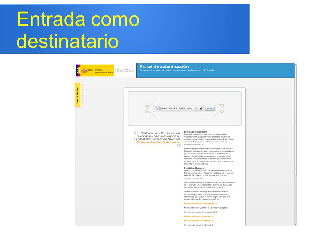Click the 'Entrada como destinatario' slide title
326x244 pixels.
point(78,30)
